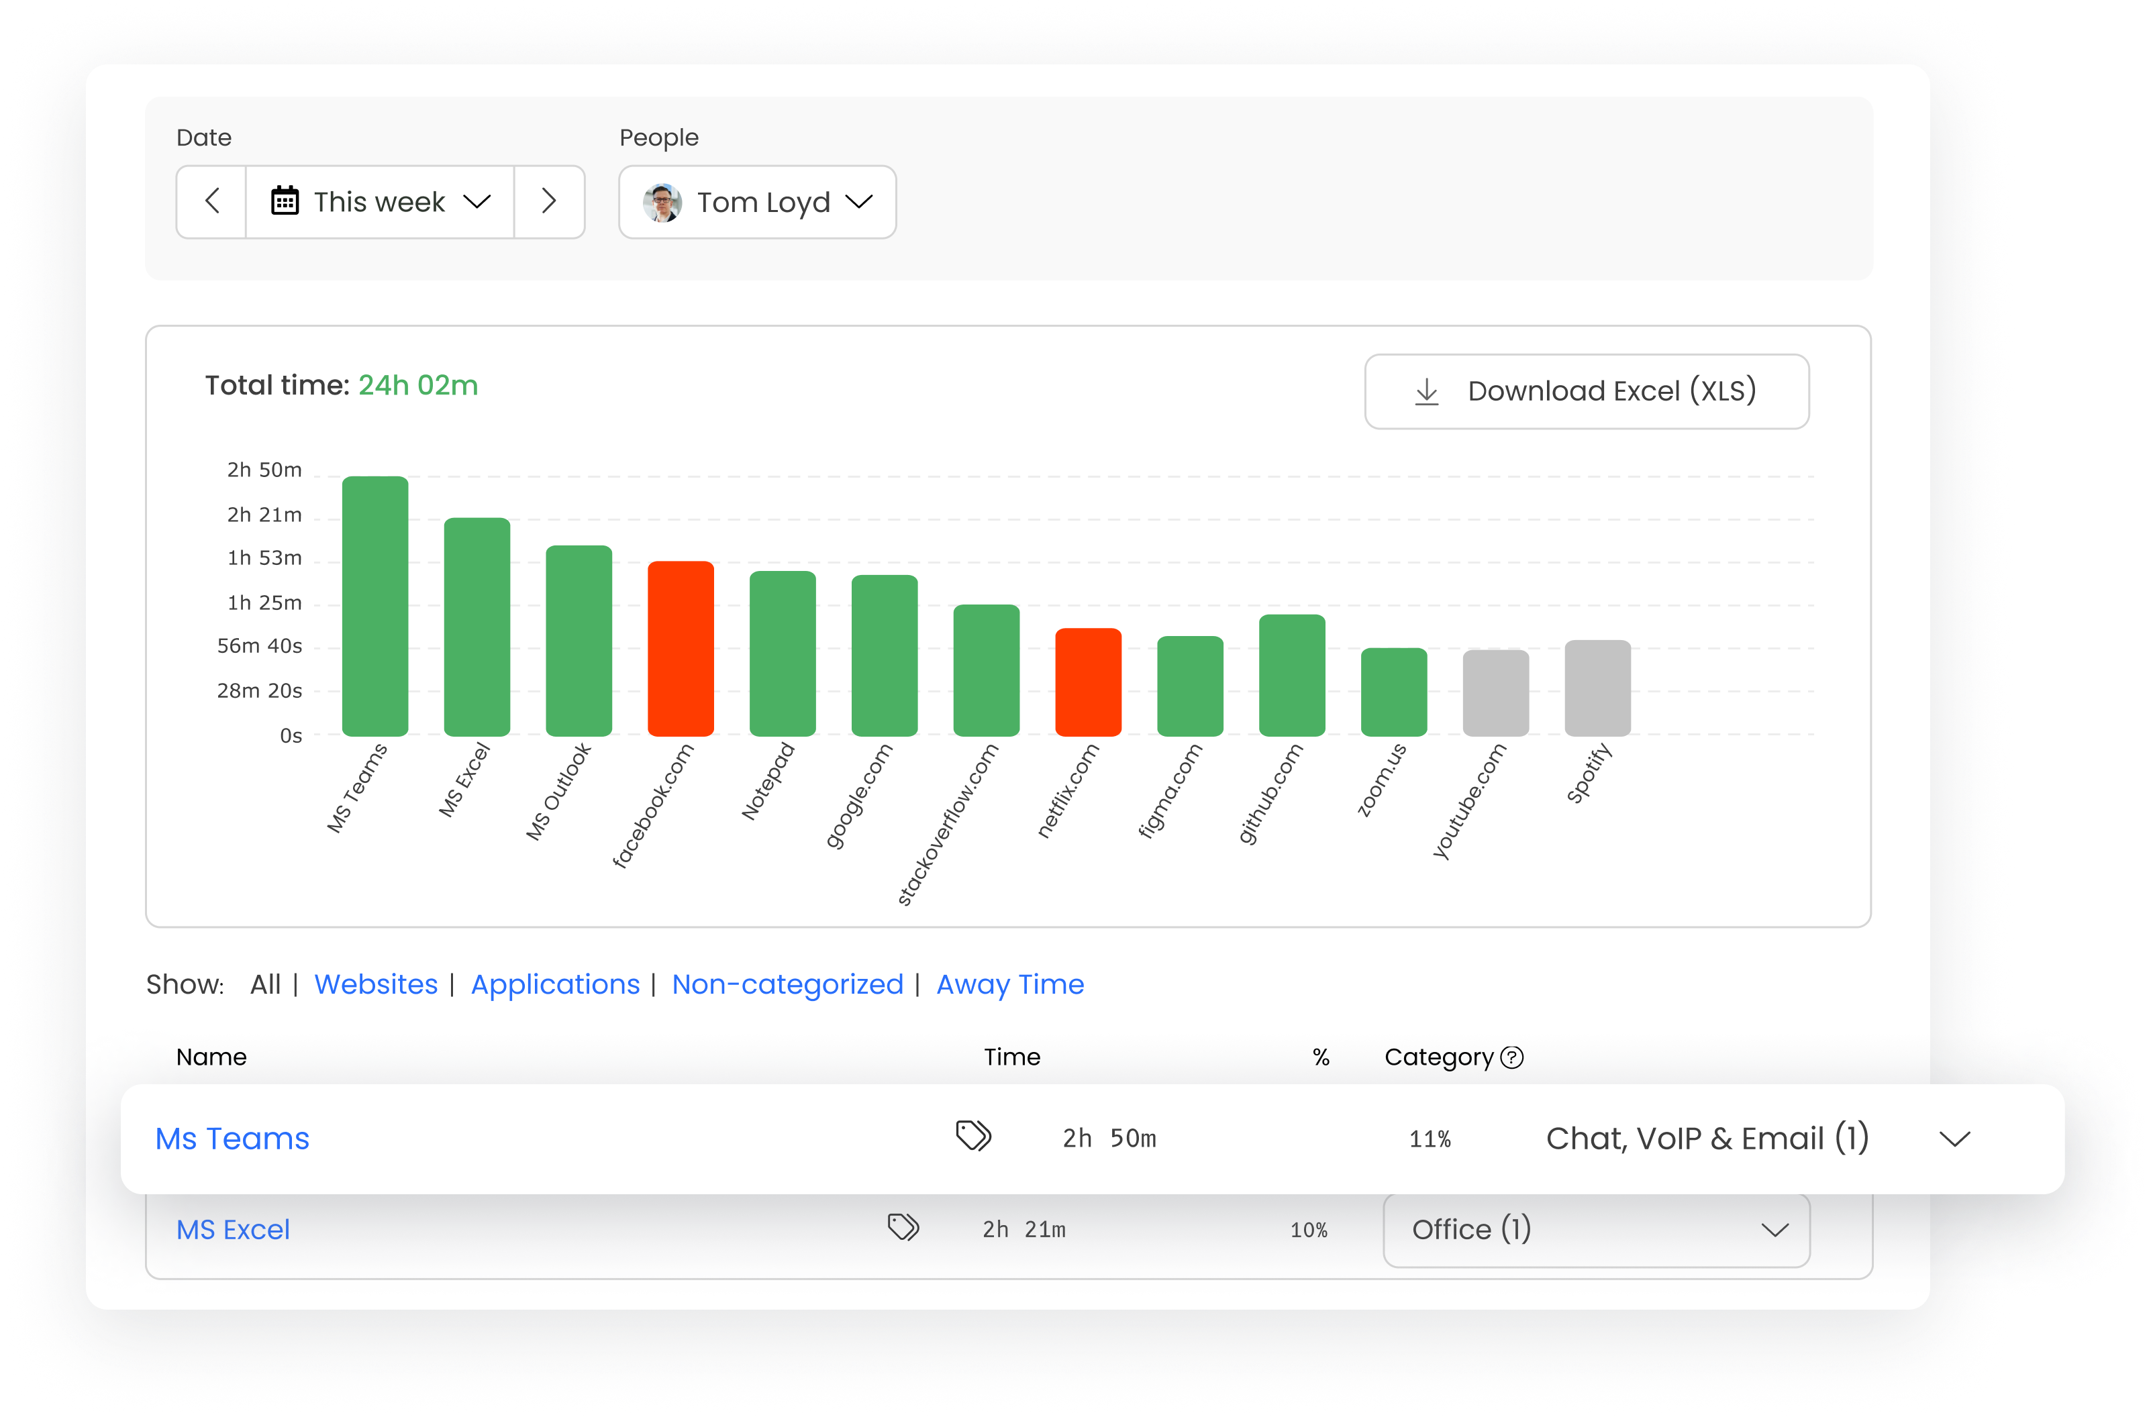Click the % column header
The width and height of the screenshot is (2151, 1417).
(x=1321, y=1057)
